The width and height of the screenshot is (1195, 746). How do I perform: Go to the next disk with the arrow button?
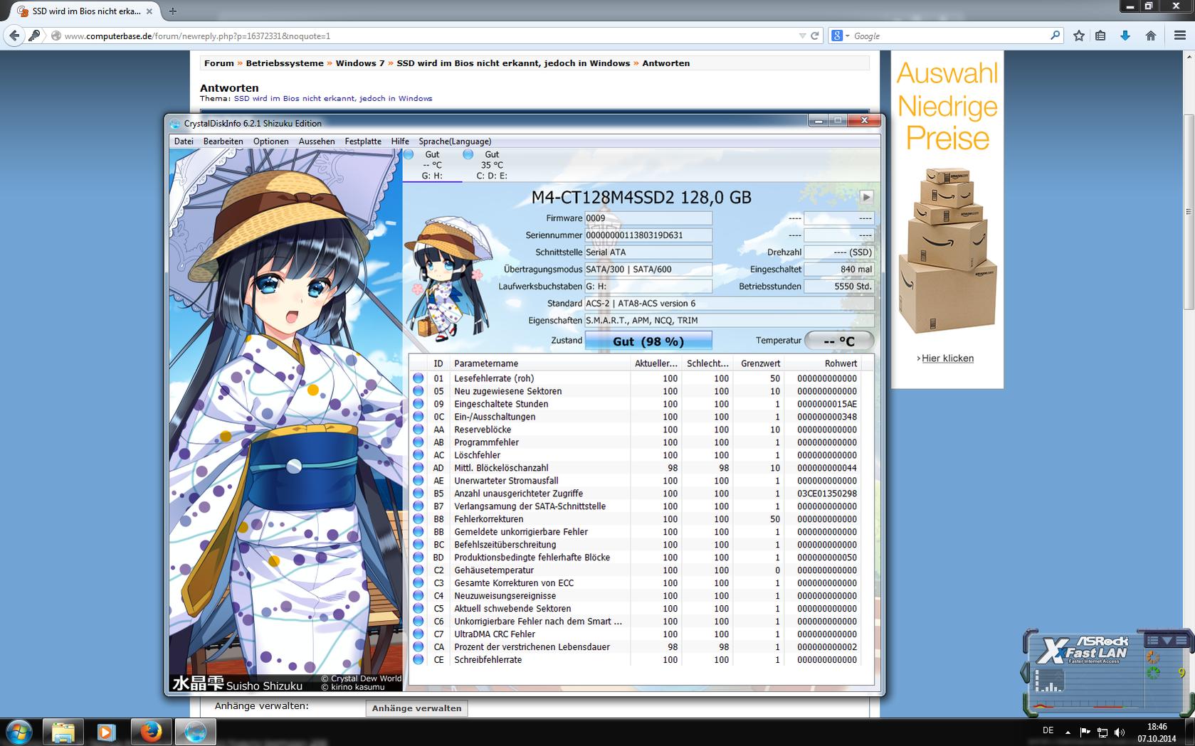(x=865, y=197)
